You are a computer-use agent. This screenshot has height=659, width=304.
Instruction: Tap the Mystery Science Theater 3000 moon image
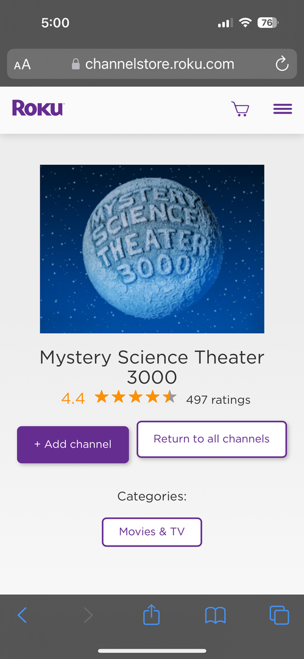click(x=152, y=249)
